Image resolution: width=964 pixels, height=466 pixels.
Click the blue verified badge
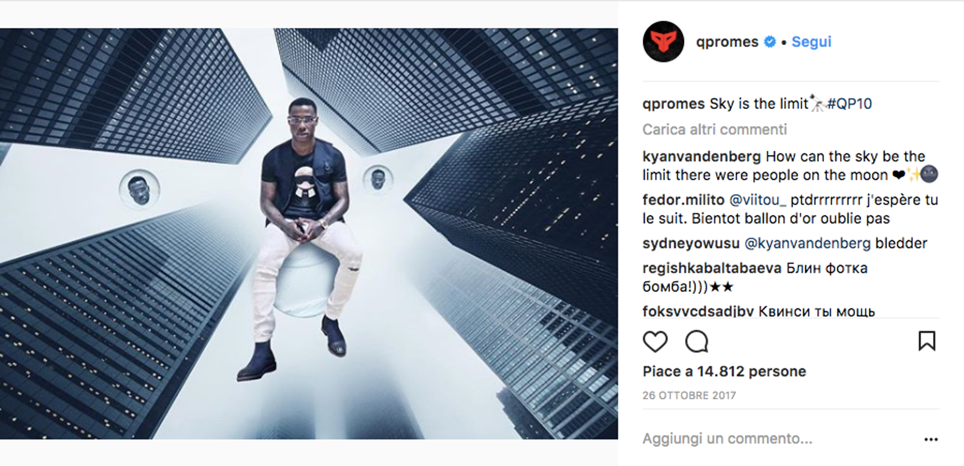pyautogui.click(x=770, y=42)
